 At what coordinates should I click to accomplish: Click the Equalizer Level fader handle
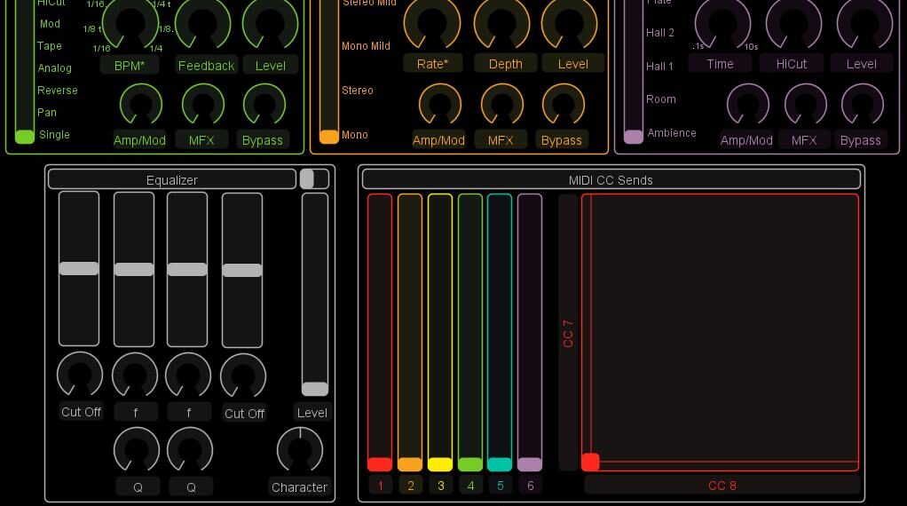(x=315, y=389)
